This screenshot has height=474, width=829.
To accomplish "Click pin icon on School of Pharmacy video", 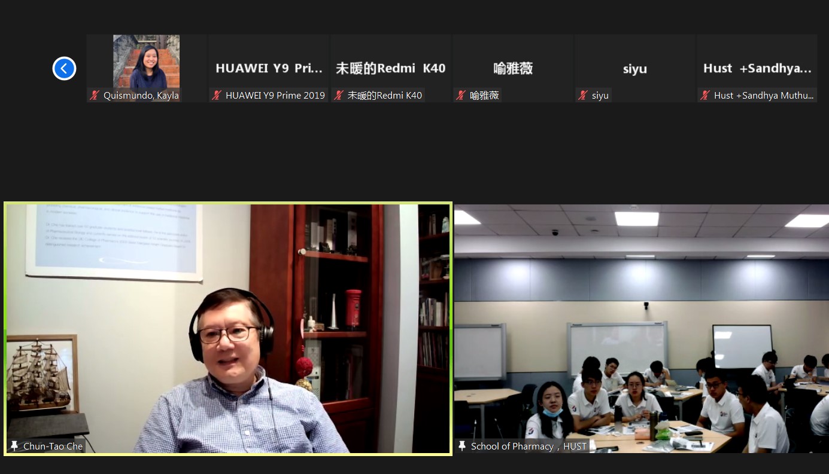I will (462, 446).
